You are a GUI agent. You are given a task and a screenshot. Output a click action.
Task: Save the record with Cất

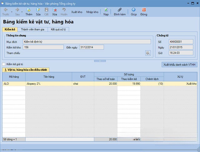46,12
